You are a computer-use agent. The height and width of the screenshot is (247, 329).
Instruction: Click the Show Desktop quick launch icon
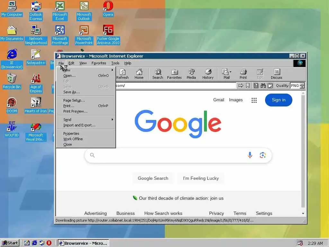[x=27, y=243]
